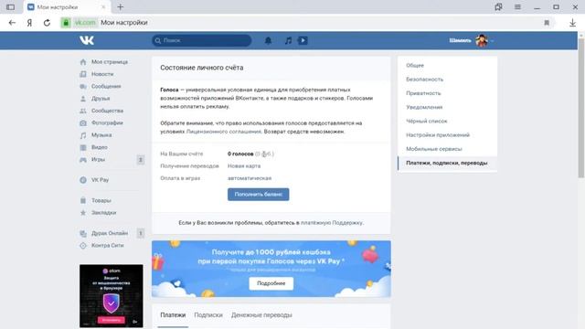Go back with browser back arrow

[12, 23]
